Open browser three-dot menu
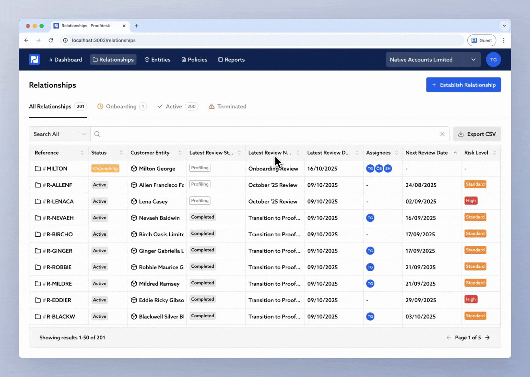The width and height of the screenshot is (530, 377). pos(503,40)
